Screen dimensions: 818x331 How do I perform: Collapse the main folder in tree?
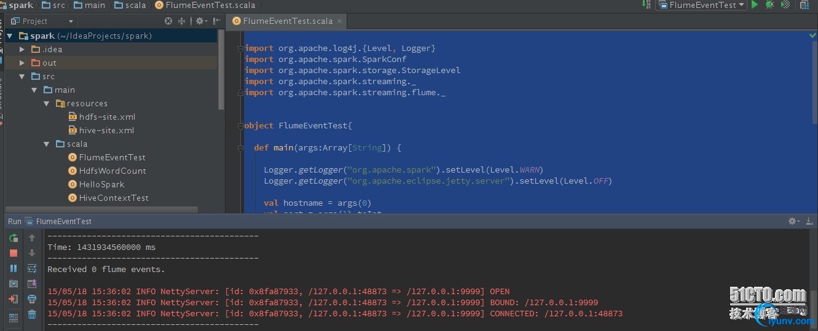[34, 90]
